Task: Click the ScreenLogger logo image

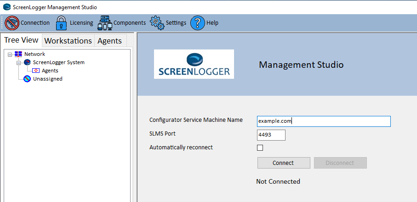Action: (194, 64)
